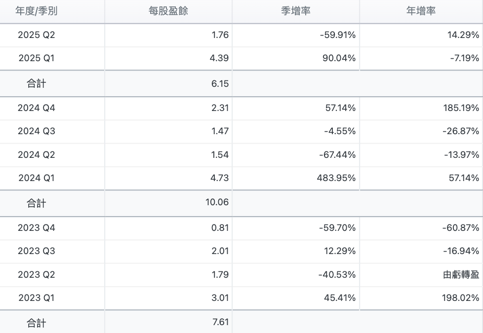Click the 2023 Q3 row label
The height and width of the screenshot is (333, 483).
37,251
